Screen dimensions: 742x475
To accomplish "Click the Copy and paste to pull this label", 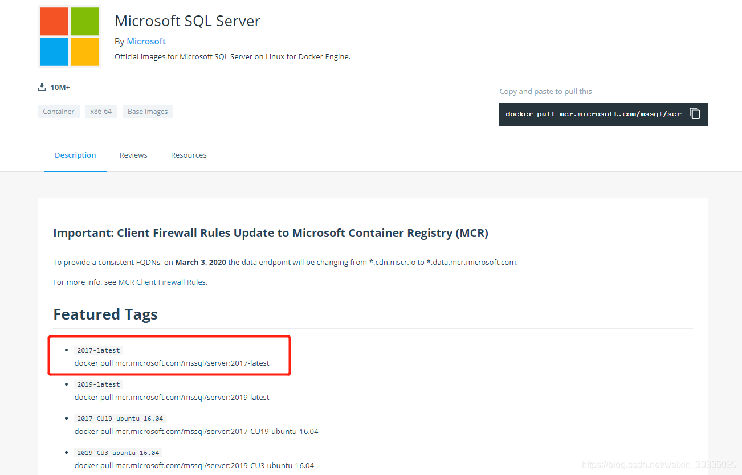I will coord(545,91).
